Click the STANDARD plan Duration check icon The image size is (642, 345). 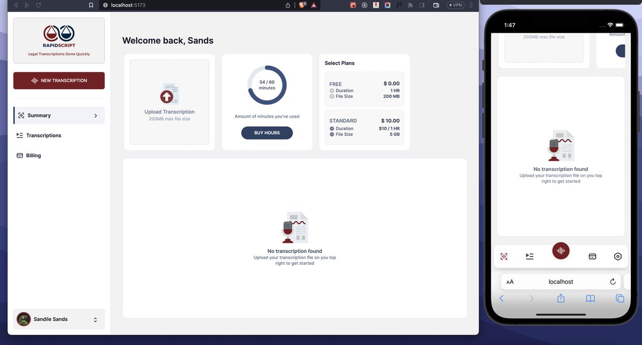pyautogui.click(x=332, y=128)
